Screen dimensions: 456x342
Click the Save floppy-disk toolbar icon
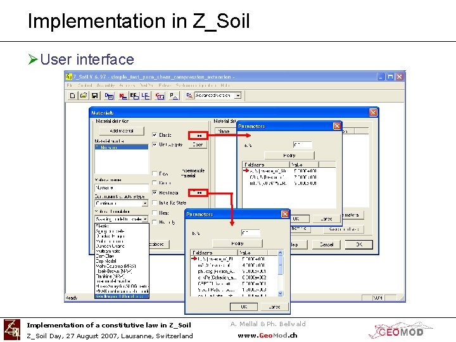[x=95, y=96]
